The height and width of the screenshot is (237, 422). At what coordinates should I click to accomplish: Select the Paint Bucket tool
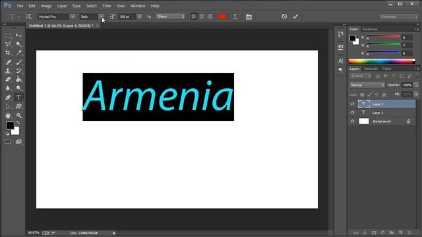18,80
